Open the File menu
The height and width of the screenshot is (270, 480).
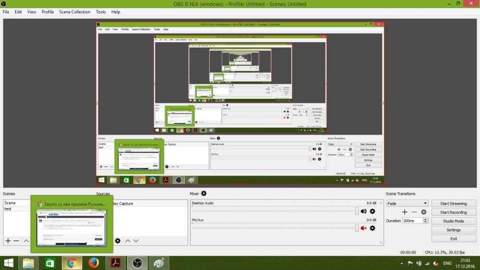click(x=6, y=12)
